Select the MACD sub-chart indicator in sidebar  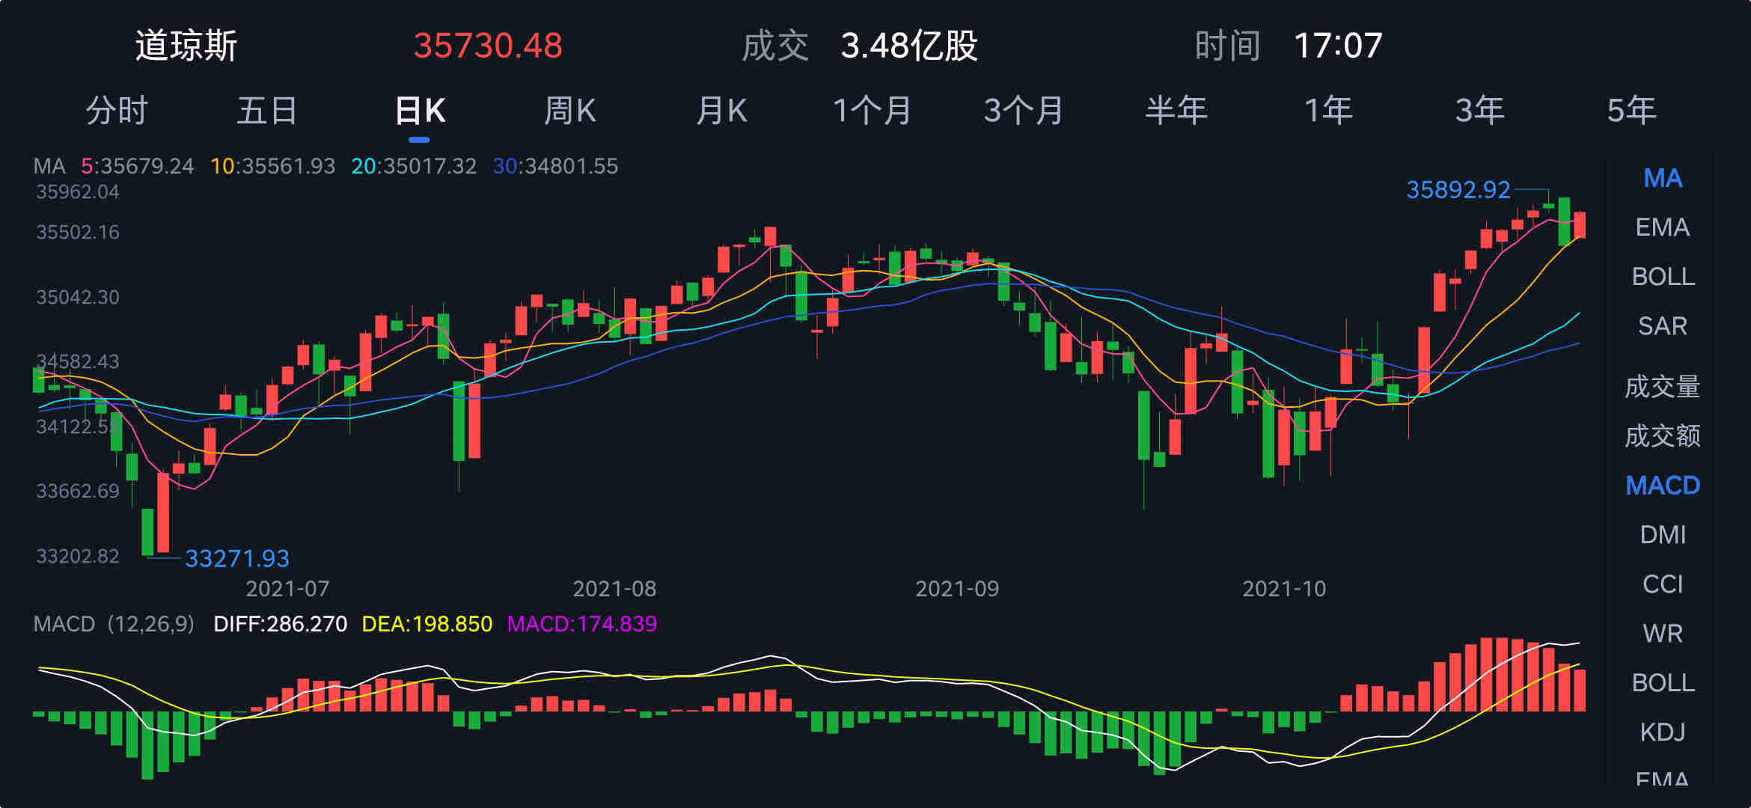point(1663,486)
